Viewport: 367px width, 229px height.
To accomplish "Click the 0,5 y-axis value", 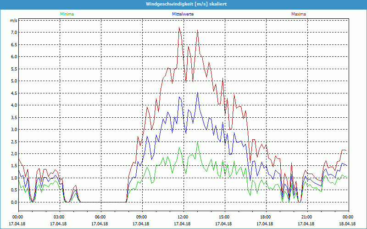I will [x=14, y=190].
